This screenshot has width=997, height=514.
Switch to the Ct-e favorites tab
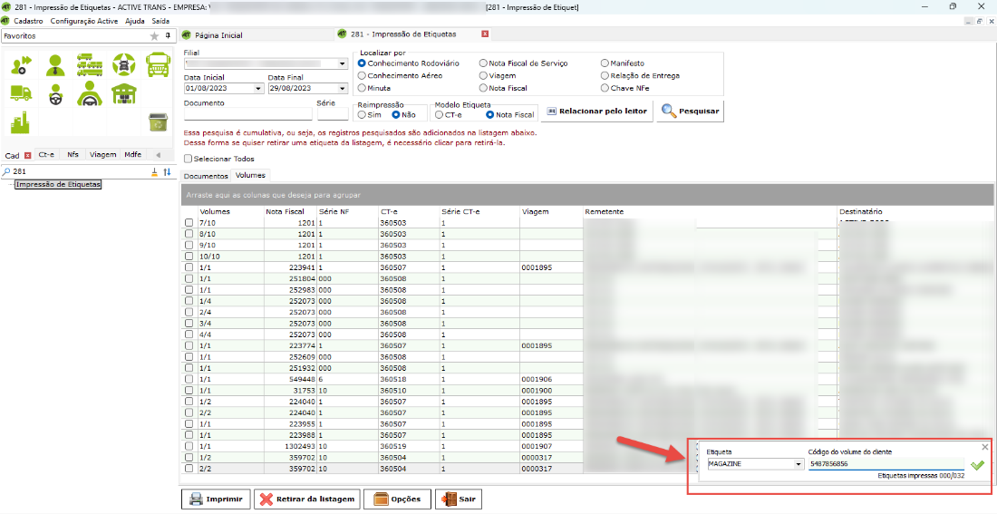[x=46, y=155]
